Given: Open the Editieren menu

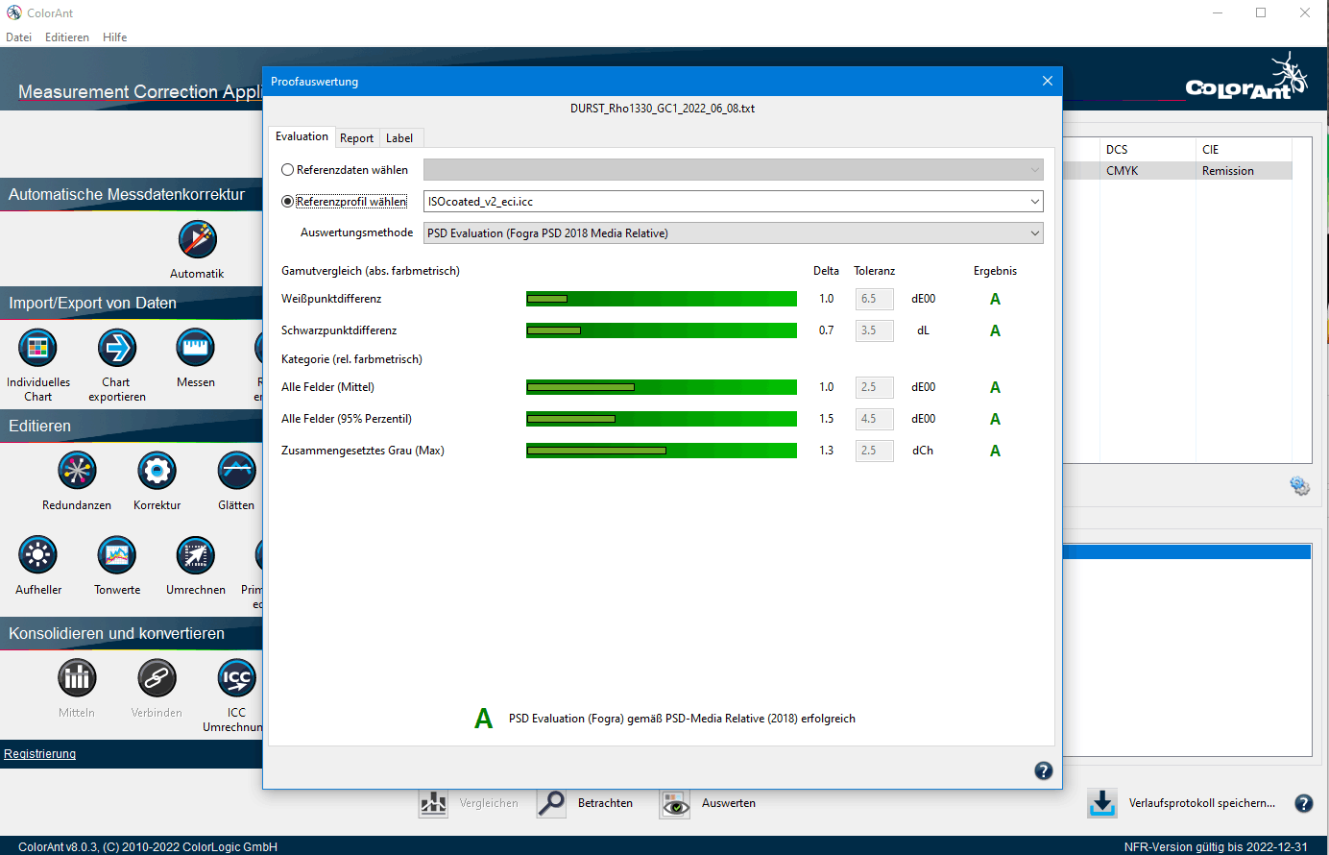Looking at the screenshot, I should click(66, 37).
